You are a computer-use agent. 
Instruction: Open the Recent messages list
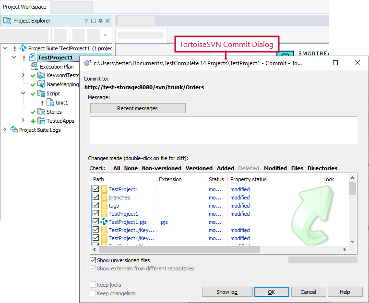pyautogui.click(x=138, y=108)
